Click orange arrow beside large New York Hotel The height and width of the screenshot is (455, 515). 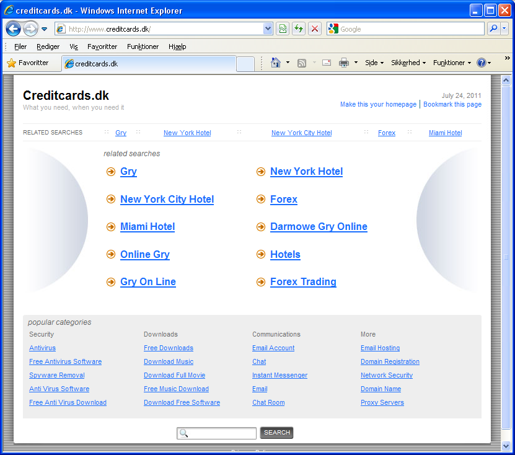pyautogui.click(x=261, y=172)
